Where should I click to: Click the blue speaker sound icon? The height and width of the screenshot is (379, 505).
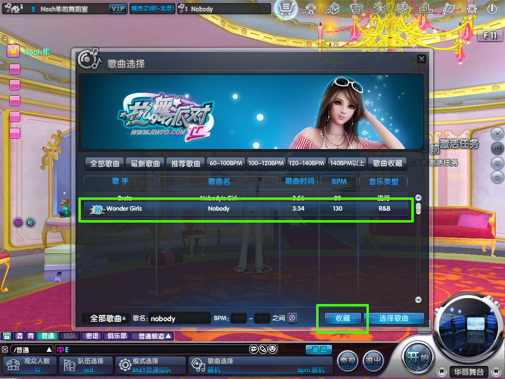(31, 223)
